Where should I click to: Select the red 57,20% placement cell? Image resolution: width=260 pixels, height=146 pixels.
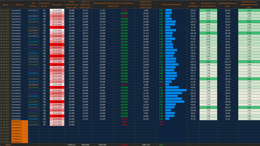click(123, 11)
